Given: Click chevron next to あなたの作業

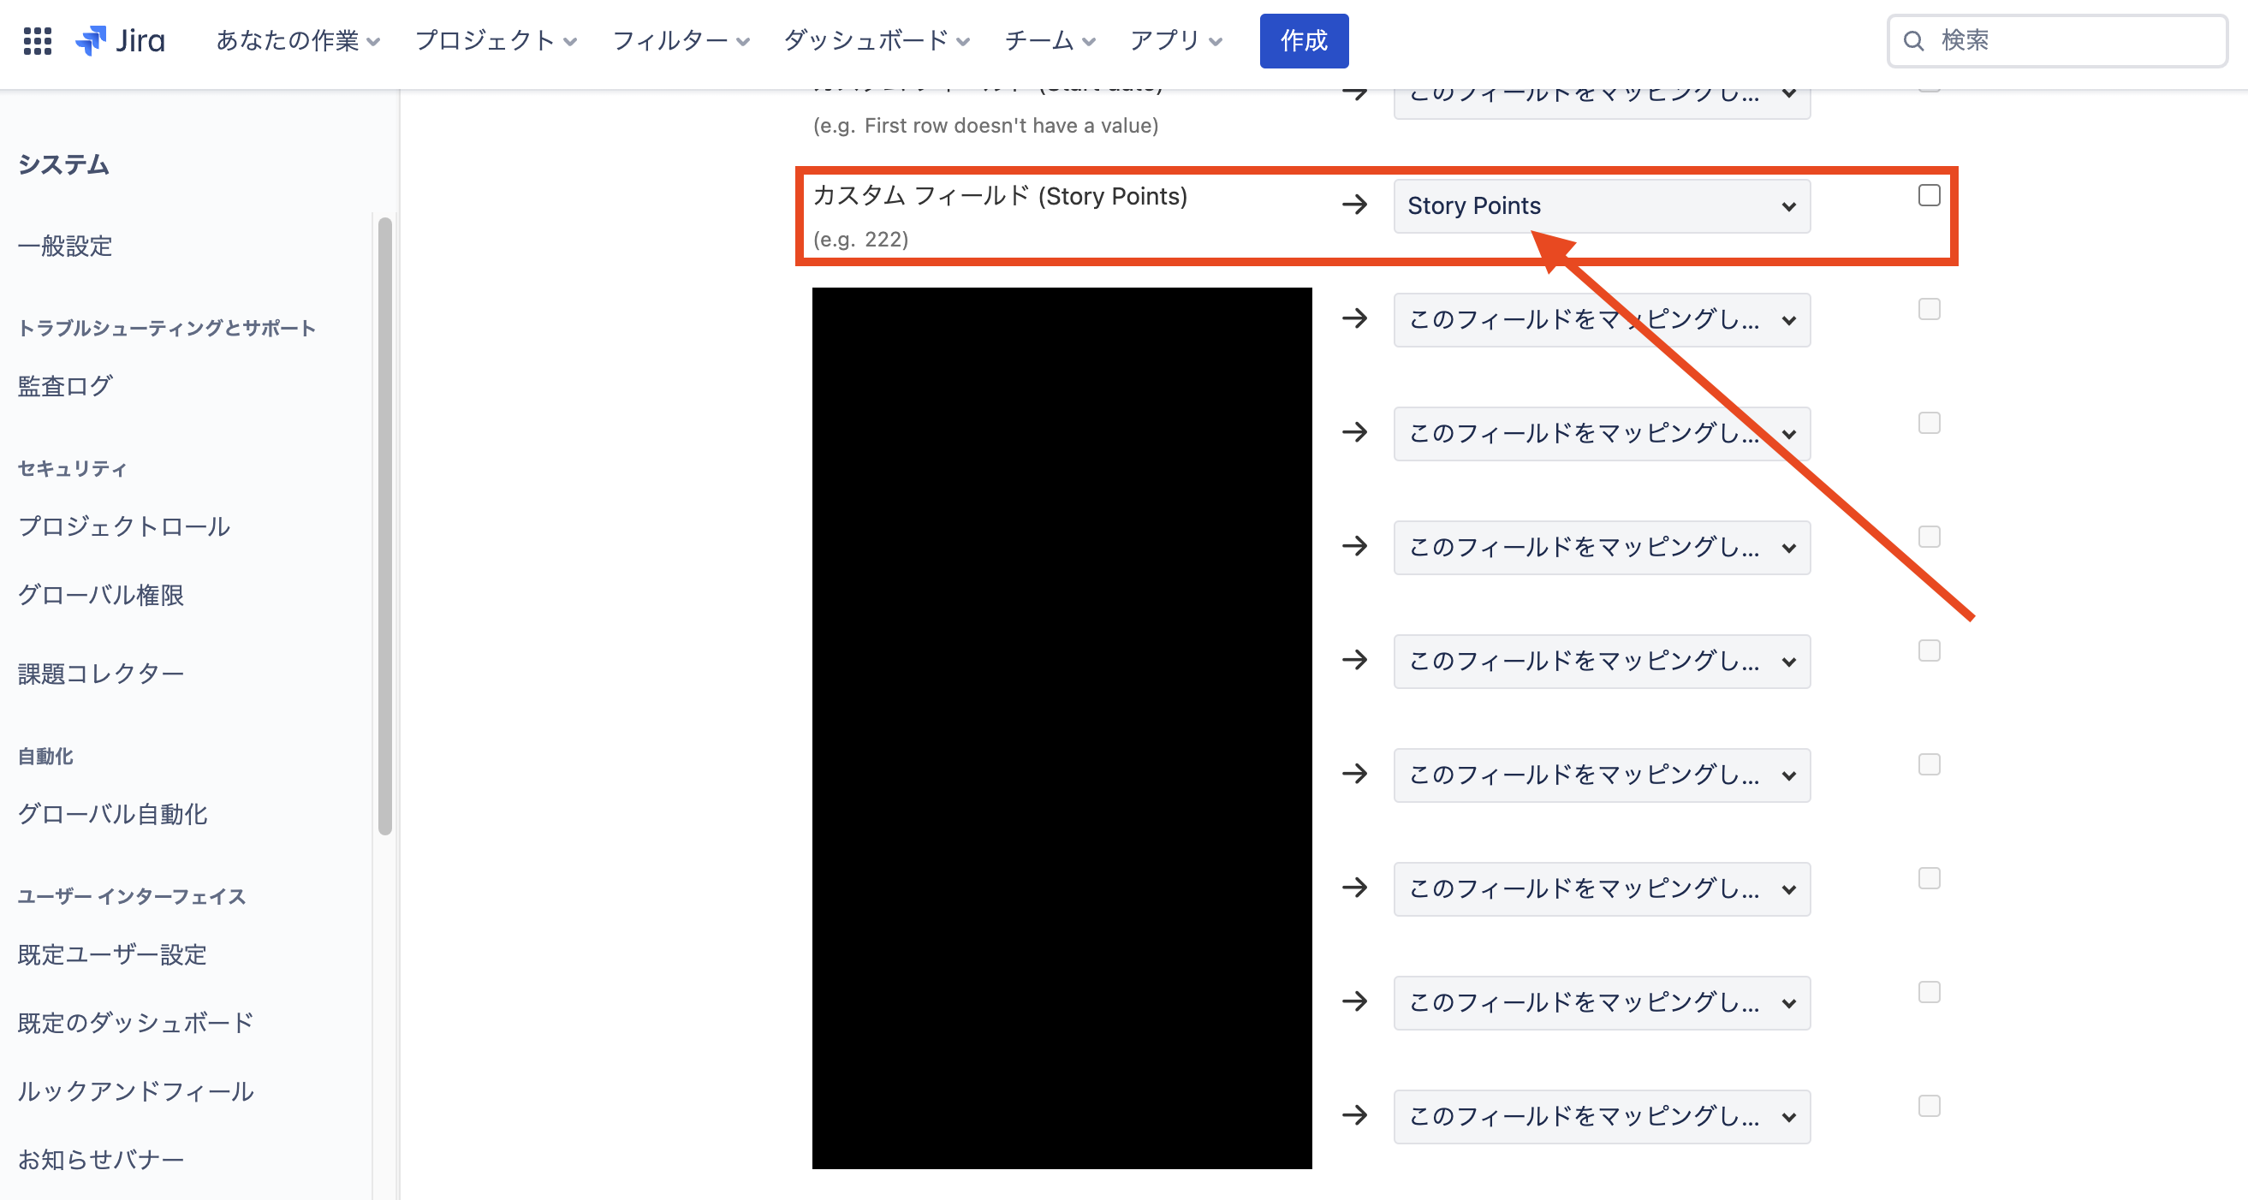Looking at the screenshot, I should coord(374,42).
